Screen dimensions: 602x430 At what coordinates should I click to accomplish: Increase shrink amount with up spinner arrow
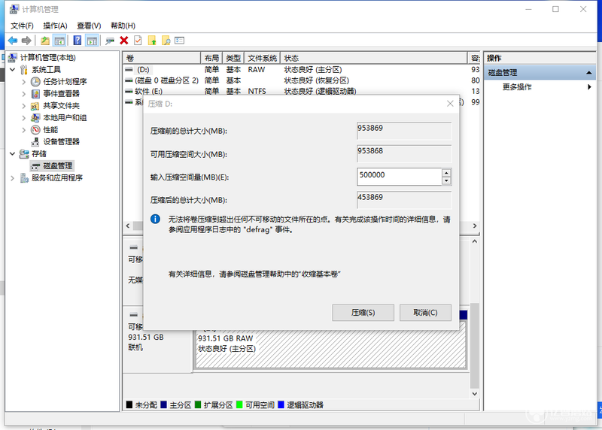coord(446,173)
